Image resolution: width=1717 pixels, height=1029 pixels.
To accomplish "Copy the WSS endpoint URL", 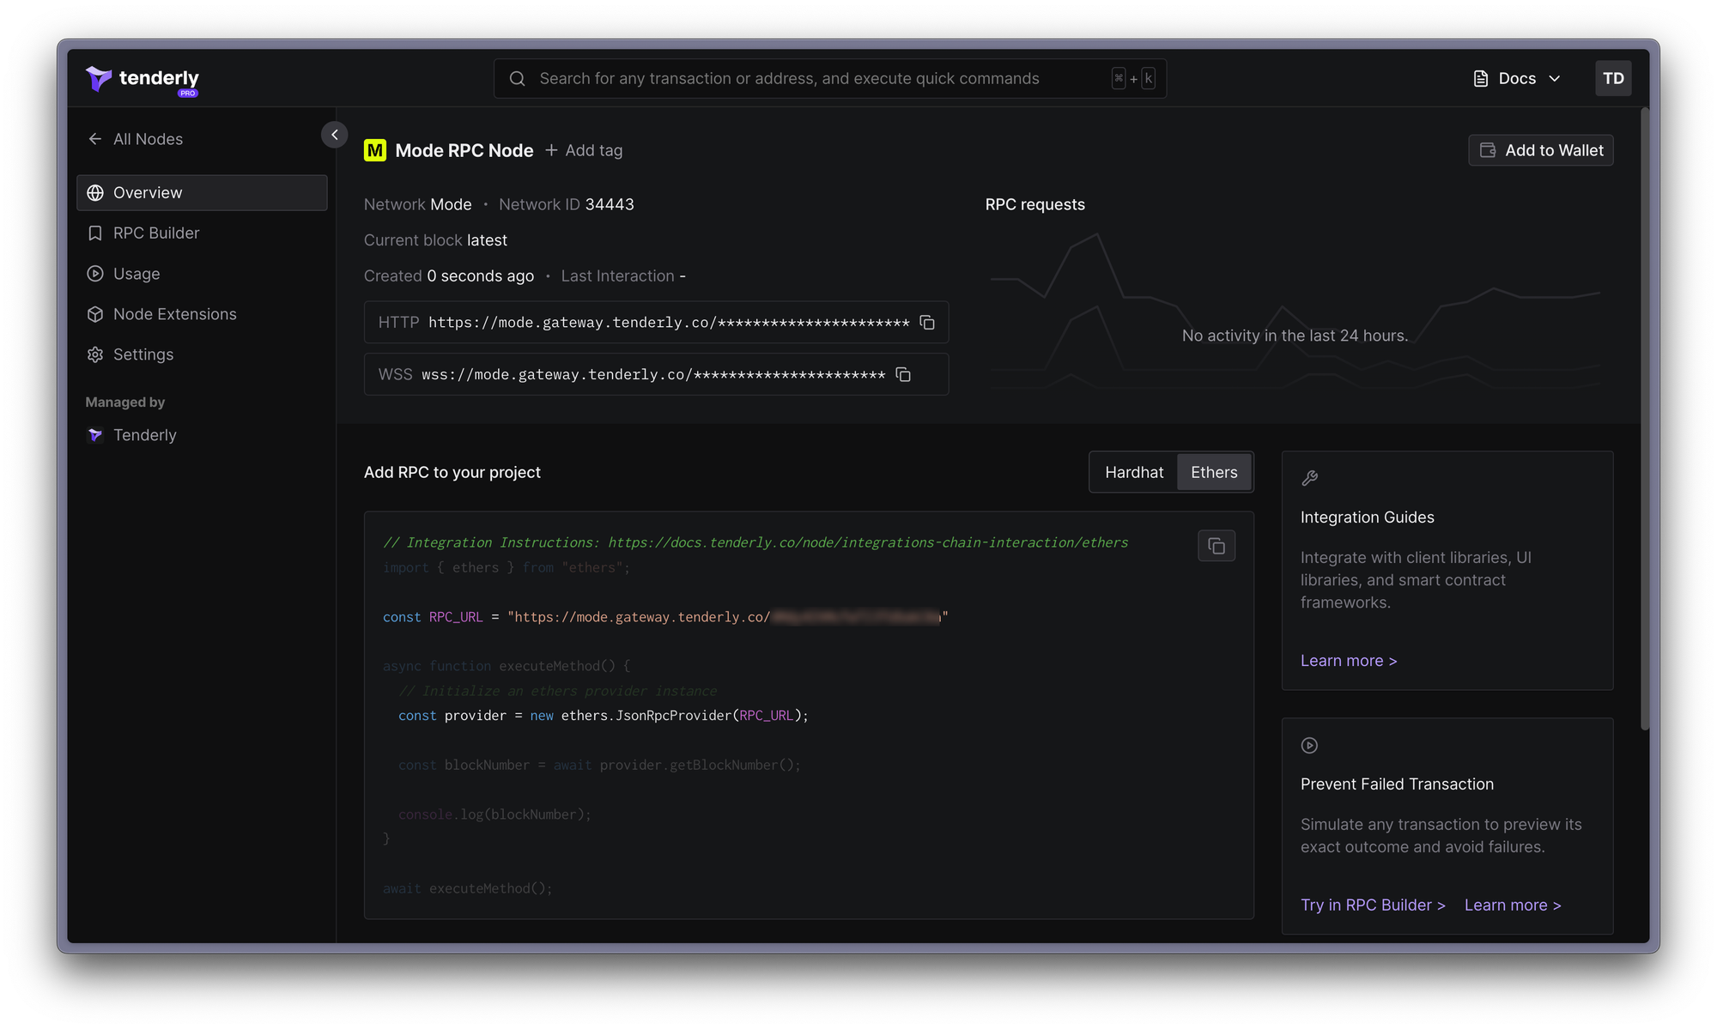I will [903, 374].
